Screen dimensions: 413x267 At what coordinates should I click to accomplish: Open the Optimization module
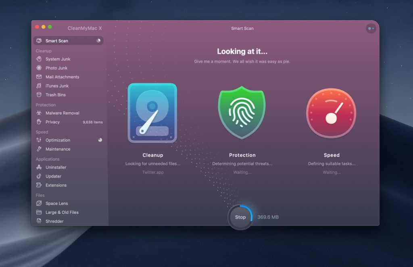[x=69, y=140]
